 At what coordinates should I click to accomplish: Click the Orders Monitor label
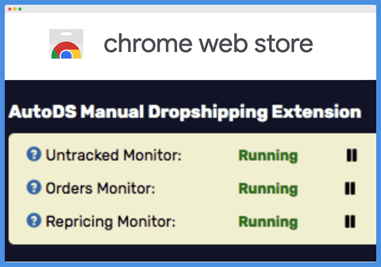click(x=100, y=188)
